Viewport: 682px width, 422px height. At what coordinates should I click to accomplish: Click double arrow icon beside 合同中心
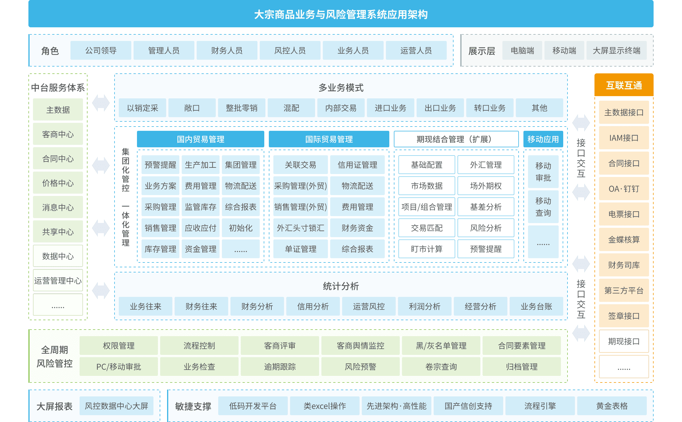coord(101,166)
